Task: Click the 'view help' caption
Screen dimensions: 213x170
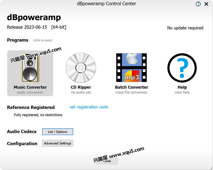Action: click(182, 92)
